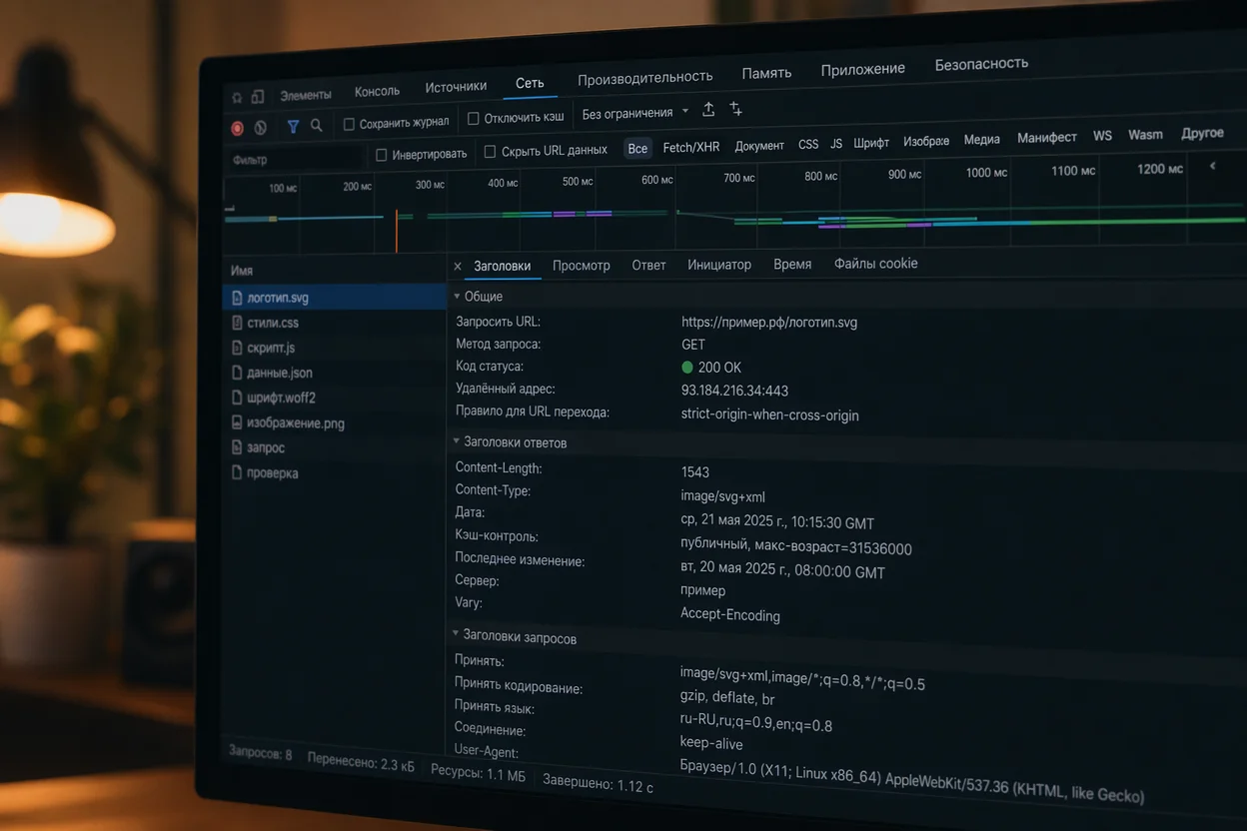Image resolution: width=1247 pixels, height=831 pixels.
Task: Click the icon right of the upload arrow
Action: click(x=736, y=108)
